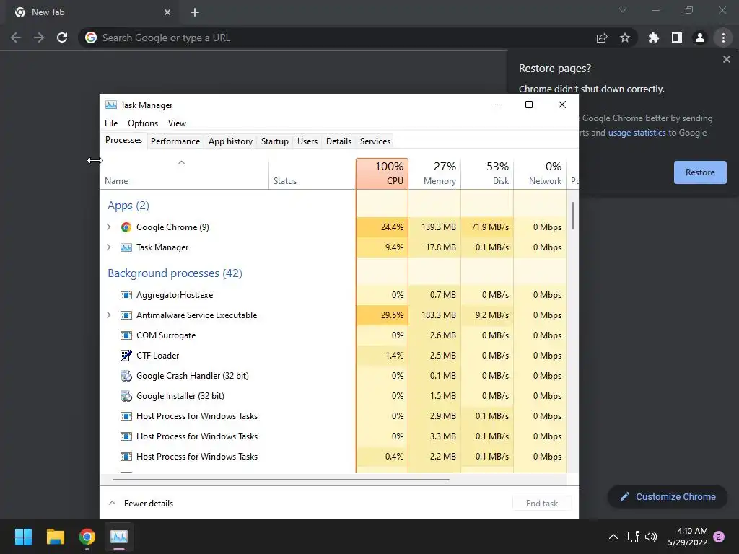This screenshot has height=554, width=739.
Task: Open the Chrome profile avatar icon
Action: (x=700, y=38)
